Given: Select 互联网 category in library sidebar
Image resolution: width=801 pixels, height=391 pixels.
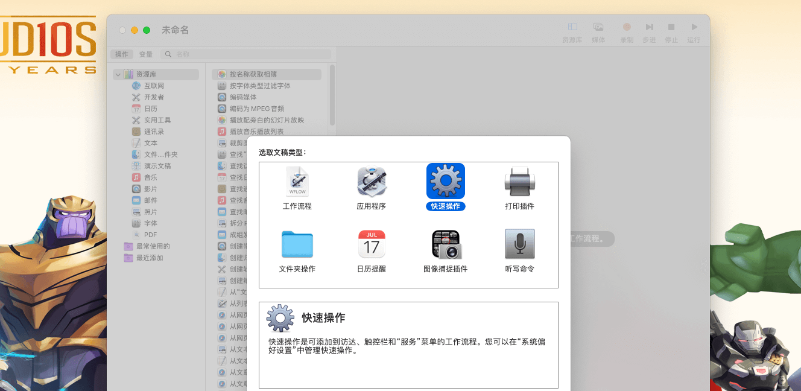Looking at the screenshot, I should (154, 86).
